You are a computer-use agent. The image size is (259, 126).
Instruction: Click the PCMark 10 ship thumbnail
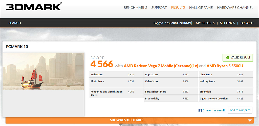pos(43,71)
